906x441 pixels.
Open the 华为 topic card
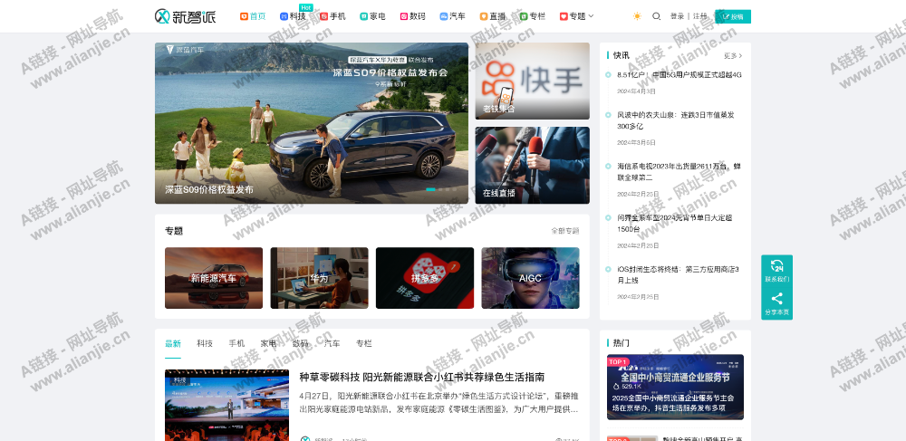click(x=319, y=278)
